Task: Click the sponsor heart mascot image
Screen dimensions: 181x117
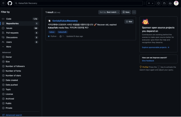Action: (x=145, y=22)
